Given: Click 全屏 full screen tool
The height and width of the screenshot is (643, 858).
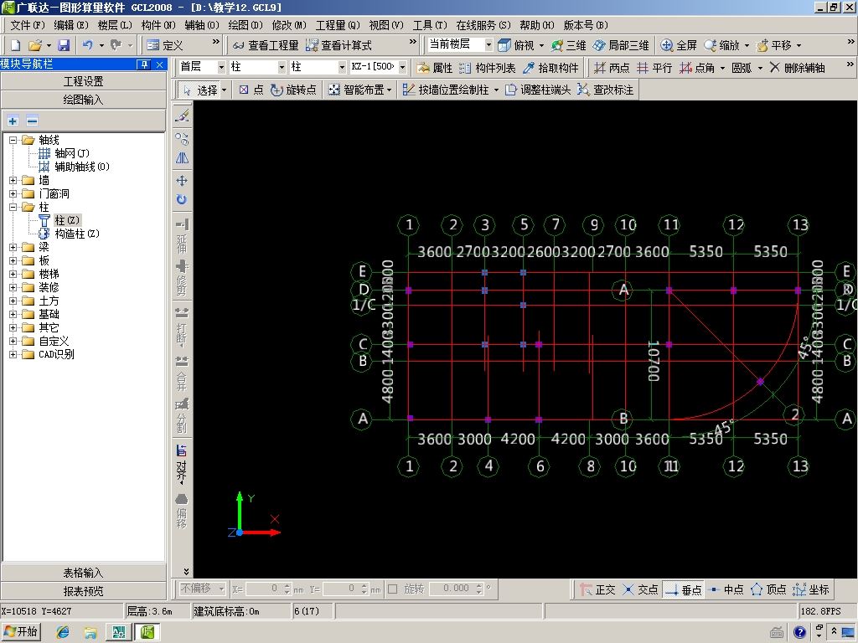Looking at the screenshot, I should point(679,45).
